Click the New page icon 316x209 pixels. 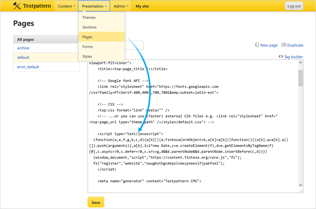click(x=257, y=45)
